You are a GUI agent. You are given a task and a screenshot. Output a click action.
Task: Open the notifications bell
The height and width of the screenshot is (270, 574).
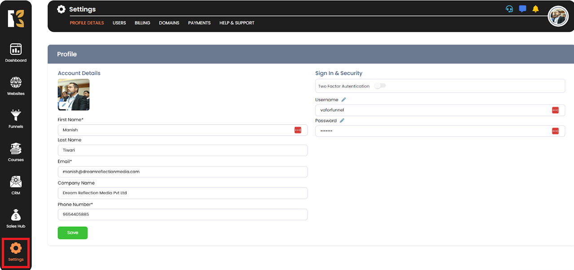point(535,9)
